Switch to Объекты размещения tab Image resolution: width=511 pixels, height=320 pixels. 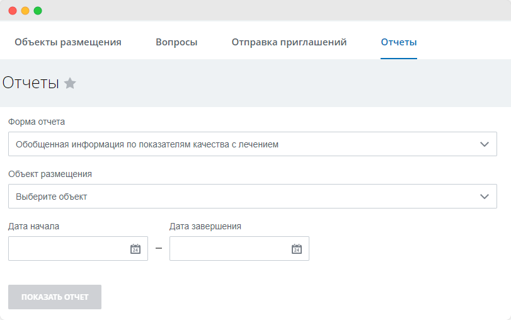click(x=68, y=42)
